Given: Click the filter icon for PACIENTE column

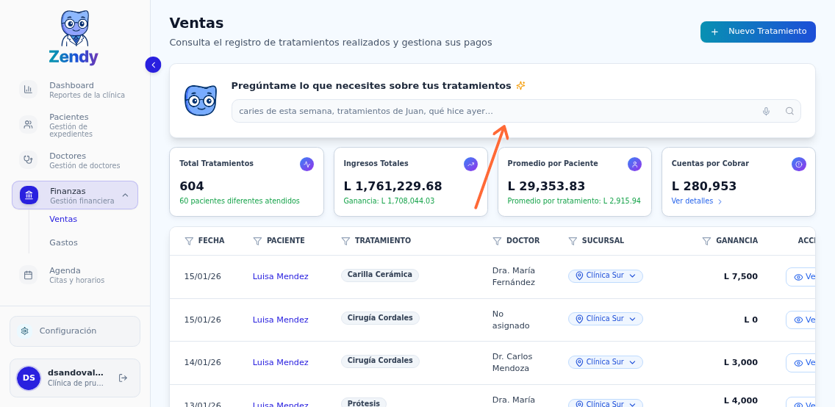Looking at the screenshot, I should 257,241.
